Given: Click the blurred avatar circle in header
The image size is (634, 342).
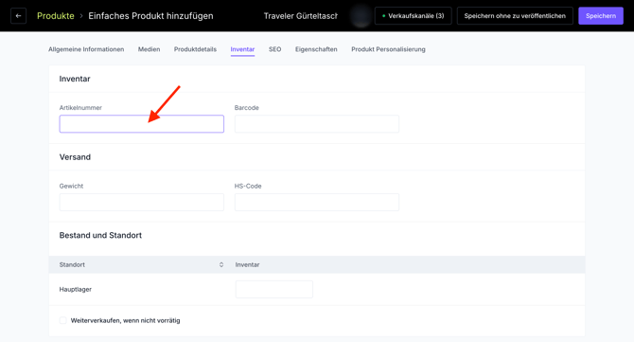Looking at the screenshot, I should tap(361, 16).
